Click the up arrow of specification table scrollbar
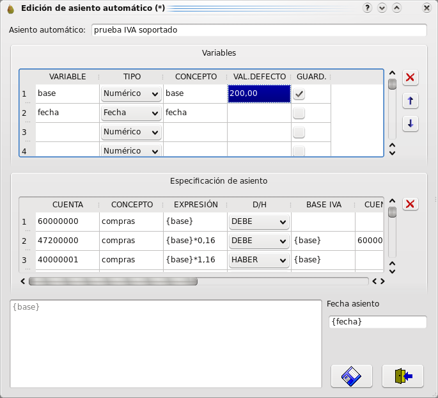The height and width of the screenshot is (398, 438). click(x=392, y=201)
